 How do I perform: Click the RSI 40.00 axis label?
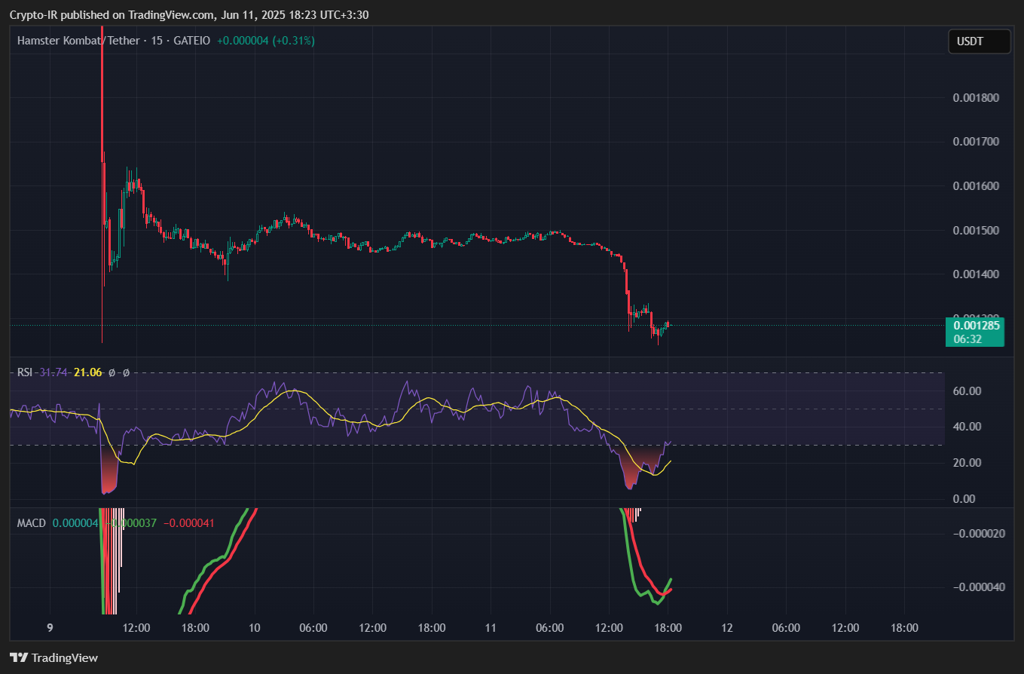click(x=967, y=427)
